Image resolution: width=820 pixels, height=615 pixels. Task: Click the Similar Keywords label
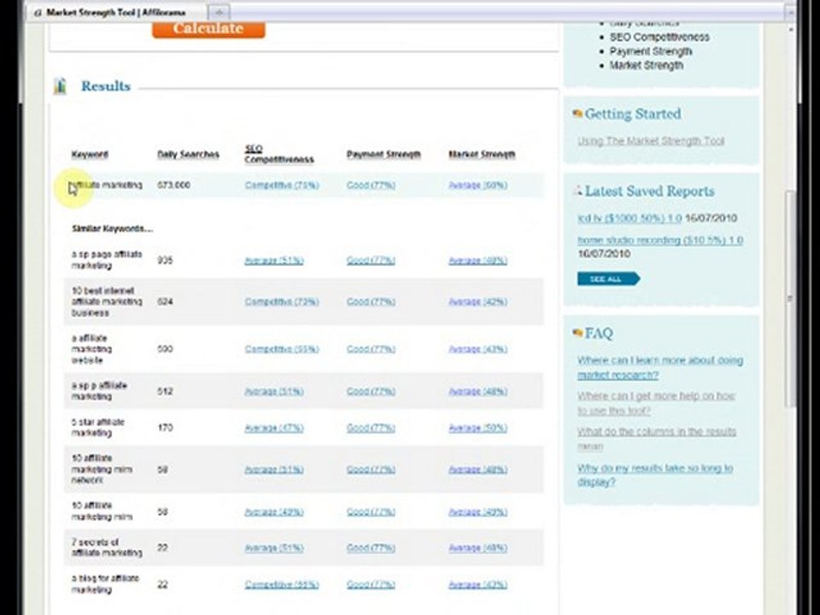(113, 229)
